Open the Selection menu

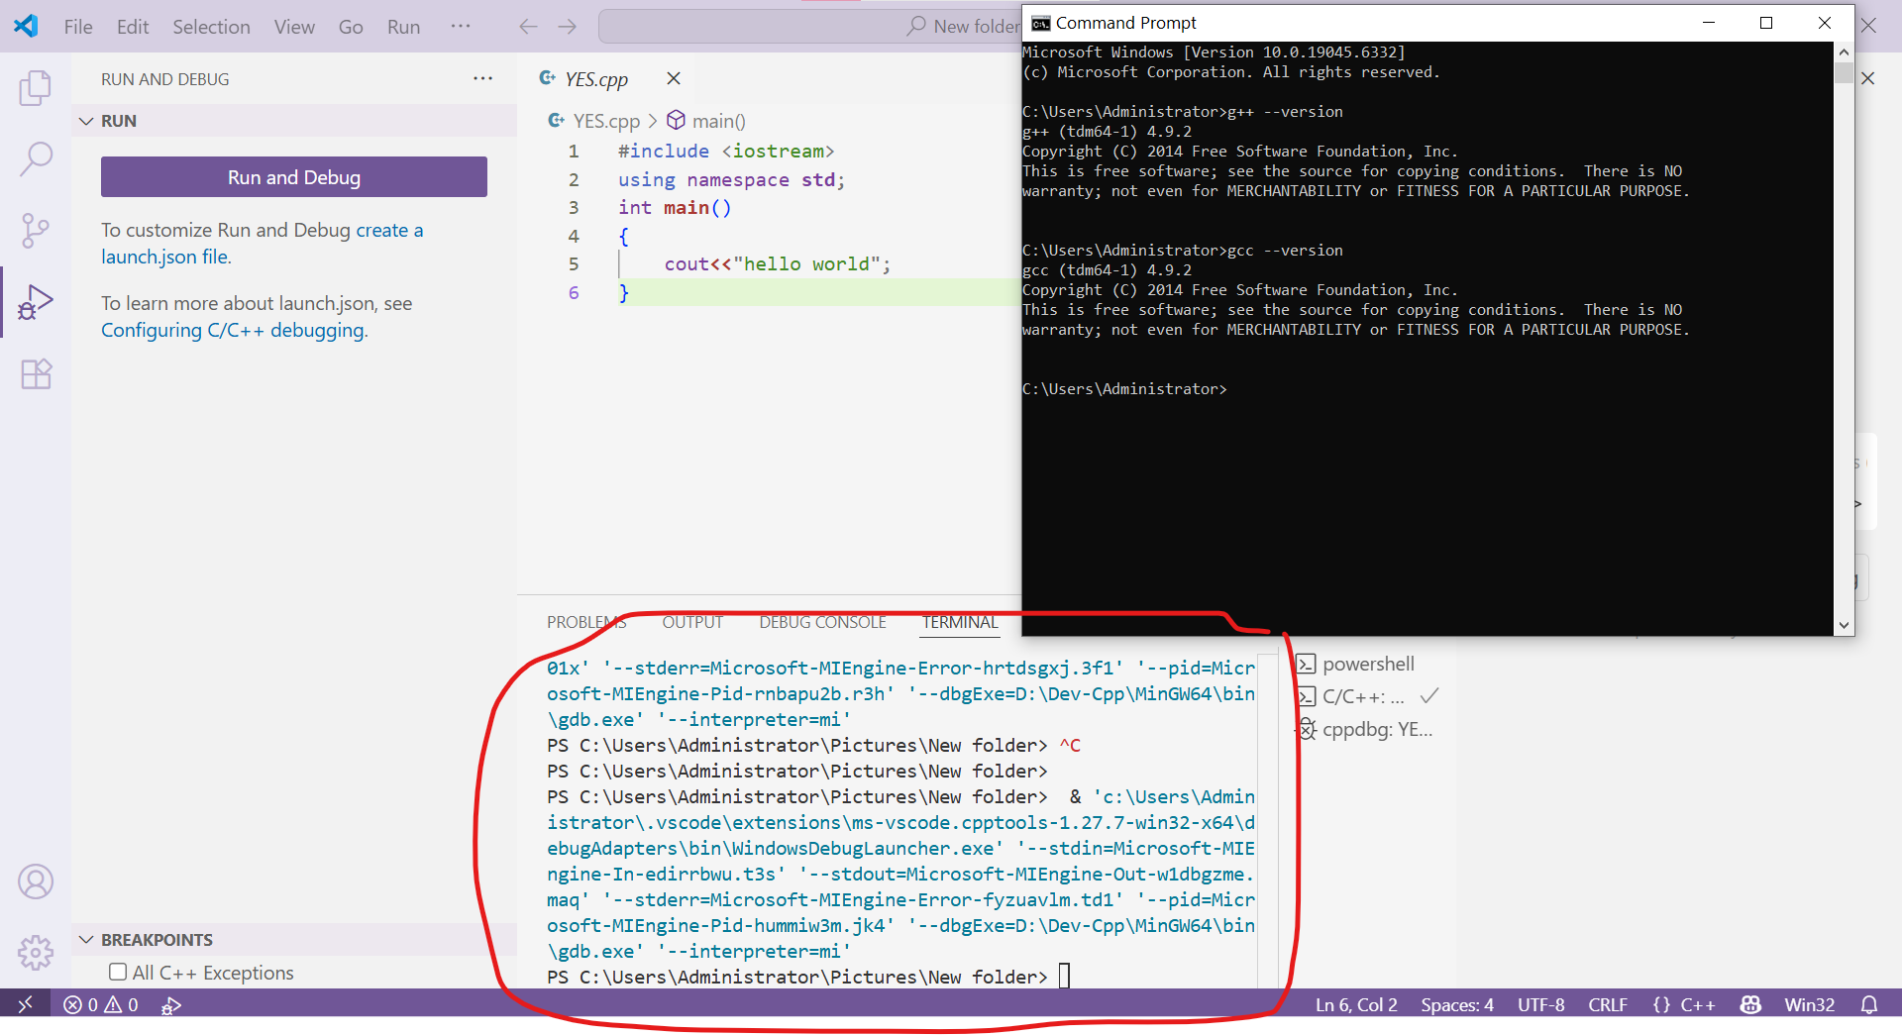(211, 27)
